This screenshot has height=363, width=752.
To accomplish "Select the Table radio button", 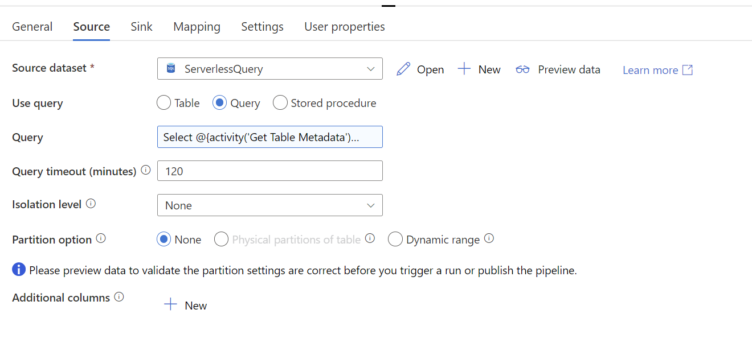I will click(x=164, y=103).
